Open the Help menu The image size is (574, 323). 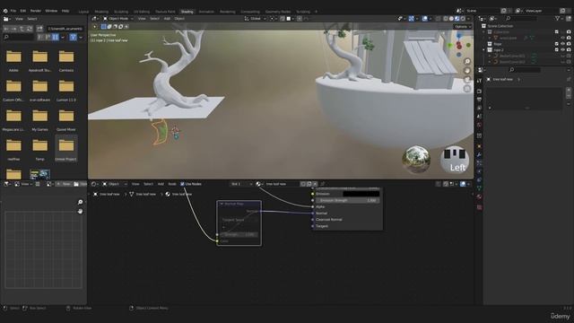click(65, 11)
